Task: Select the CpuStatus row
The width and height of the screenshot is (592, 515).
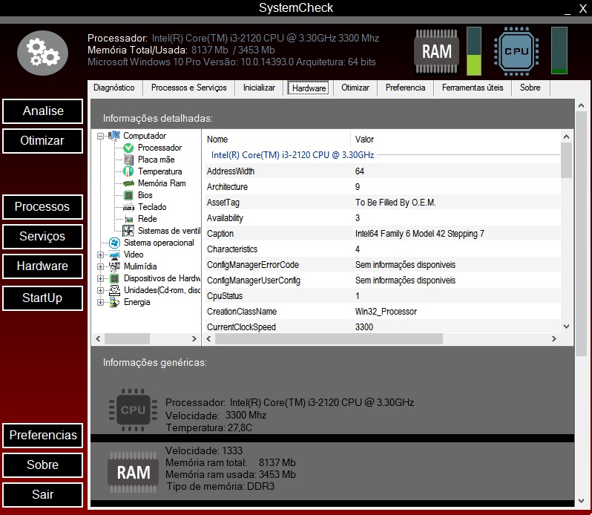Action: click(382, 296)
